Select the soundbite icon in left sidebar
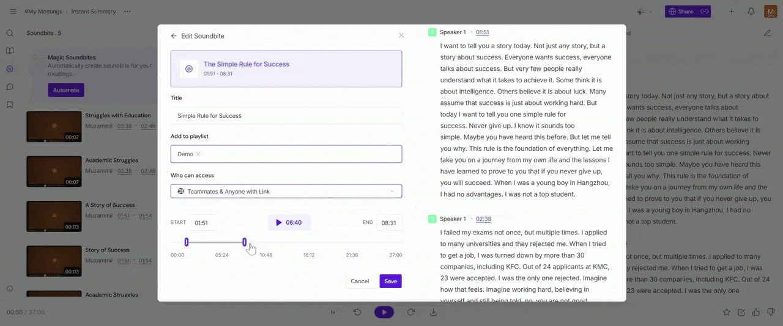The height and width of the screenshot is (326, 783). tap(10, 69)
